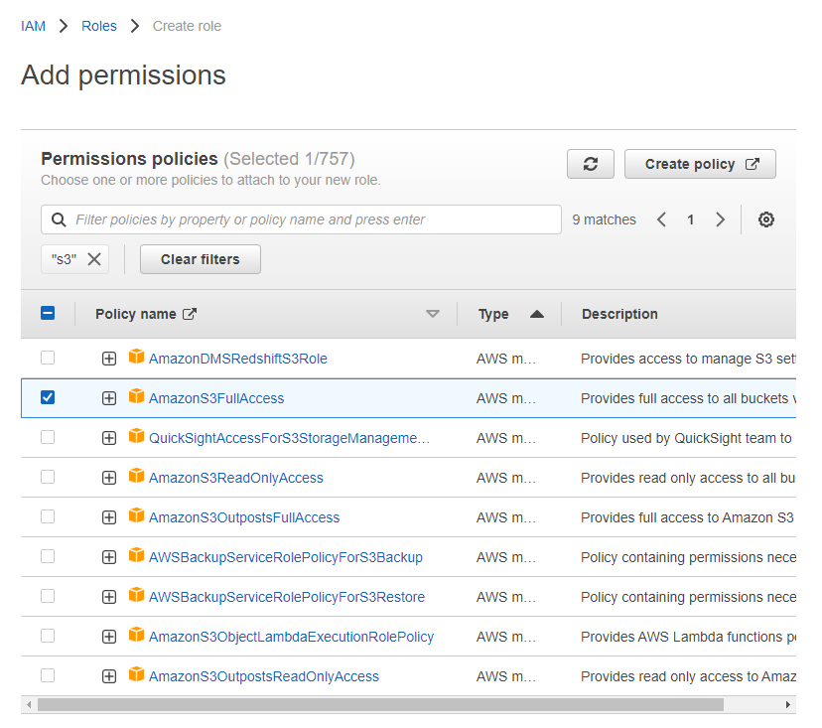Expand AWSBackupServiceRolePolicyForS3Restore policy details
Screen dimensions: 822x728
pos(109,598)
